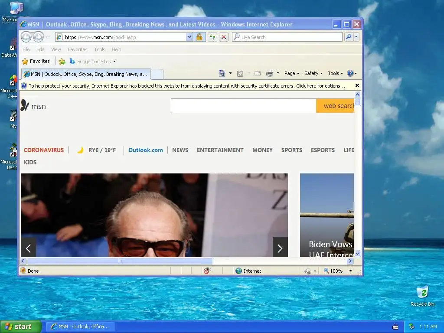Click the MSN butterfly logo

[25, 105]
